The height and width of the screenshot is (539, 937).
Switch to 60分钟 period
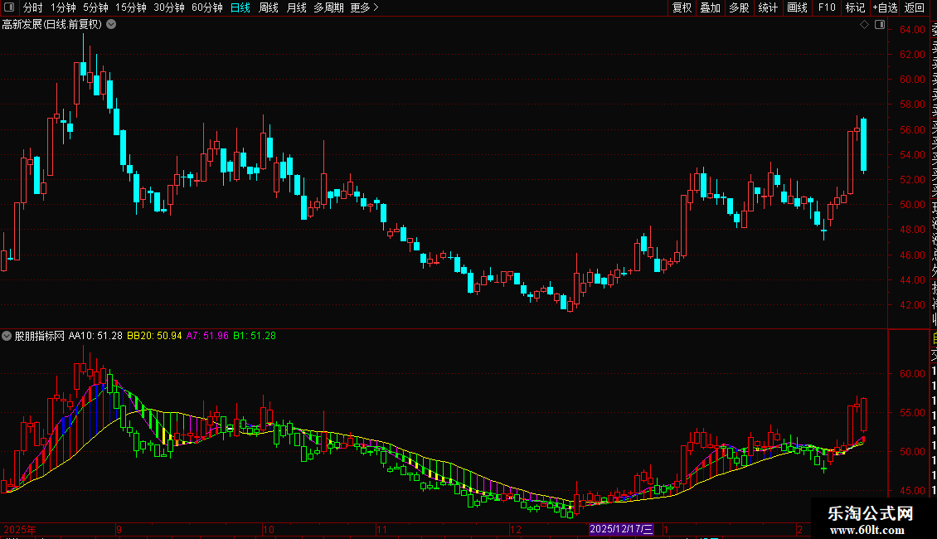[207, 7]
